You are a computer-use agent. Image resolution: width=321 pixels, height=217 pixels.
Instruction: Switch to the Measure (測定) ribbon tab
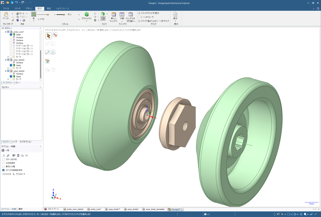coord(49,9)
